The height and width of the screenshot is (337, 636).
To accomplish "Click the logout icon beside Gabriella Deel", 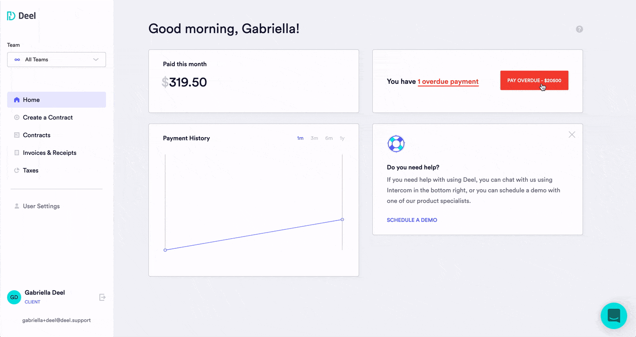I will (x=102, y=297).
